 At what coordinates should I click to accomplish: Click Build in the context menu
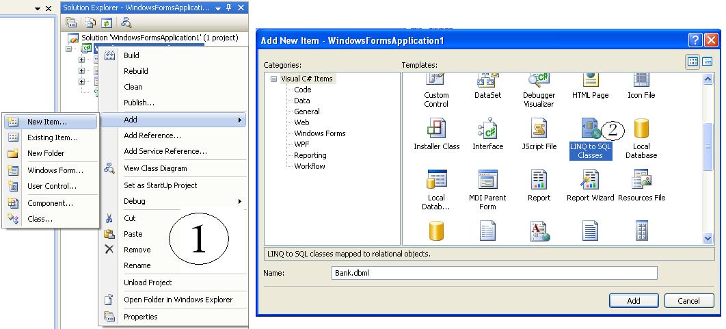[x=174, y=55]
